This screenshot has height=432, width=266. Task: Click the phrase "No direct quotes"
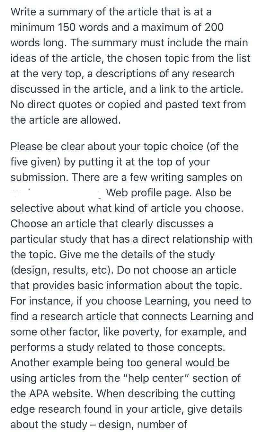49,105
